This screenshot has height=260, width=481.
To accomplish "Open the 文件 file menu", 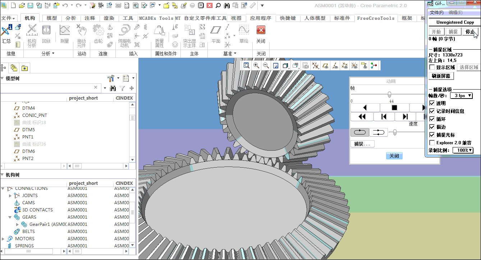I will 8,18.
